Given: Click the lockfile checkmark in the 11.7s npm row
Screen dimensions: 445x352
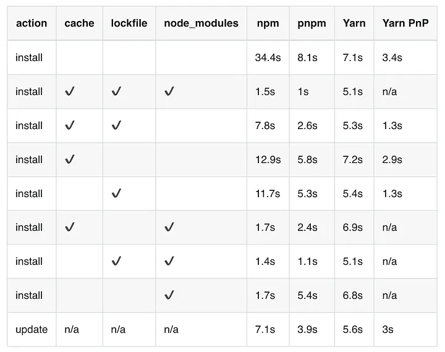Looking at the screenshot, I should tap(116, 193).
